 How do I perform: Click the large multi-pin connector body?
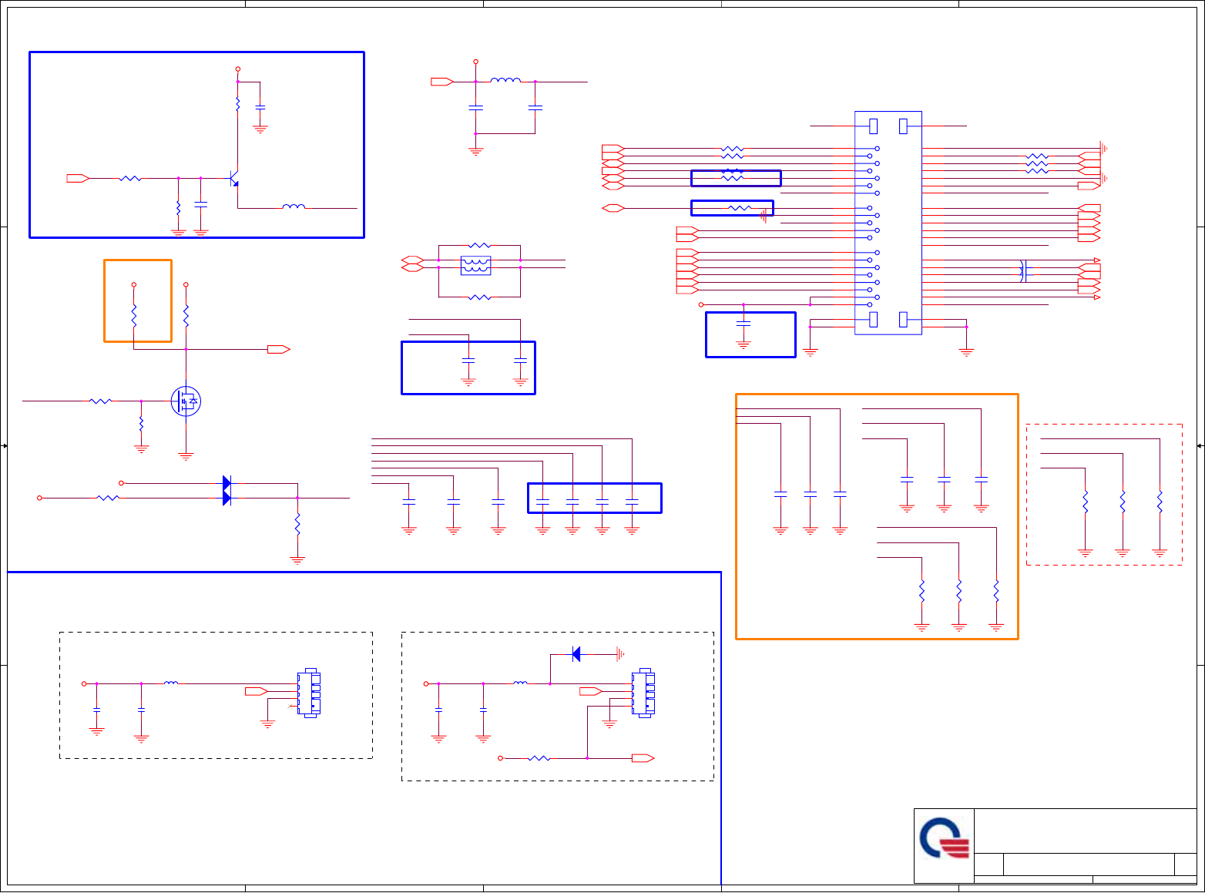click(x=888, y=223)
